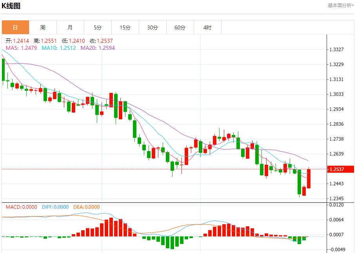Select the 周 weekly chart tab
The image size is (356, 253).
[43, 27]
